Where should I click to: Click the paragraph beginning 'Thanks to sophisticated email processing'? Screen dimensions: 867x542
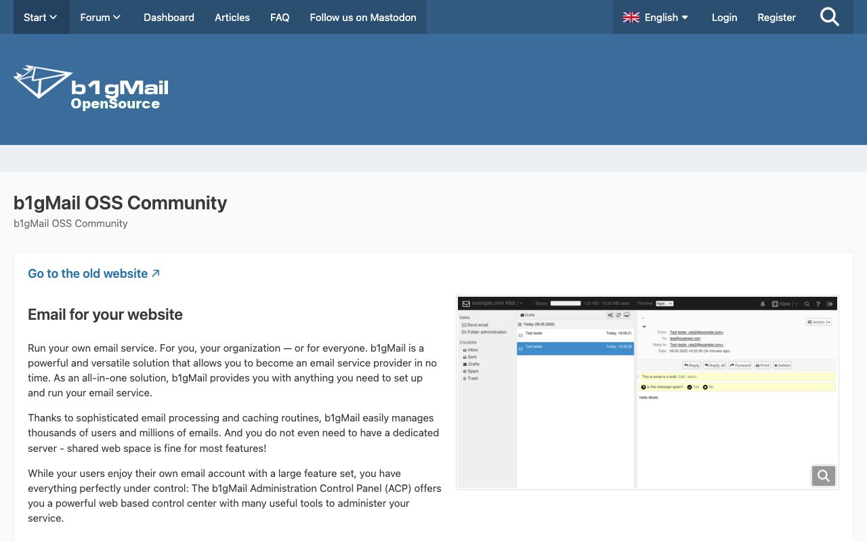tap(234, 433)
